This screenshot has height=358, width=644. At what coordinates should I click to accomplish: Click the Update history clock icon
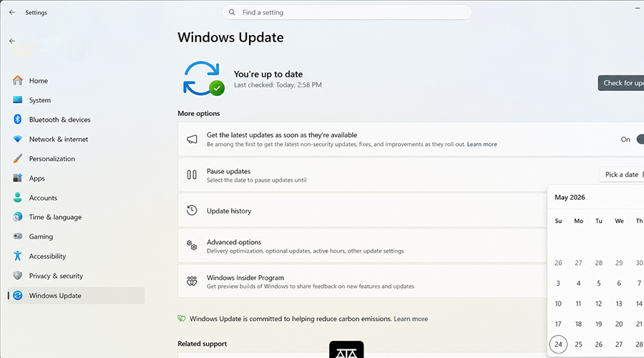(x=192, y=211)
